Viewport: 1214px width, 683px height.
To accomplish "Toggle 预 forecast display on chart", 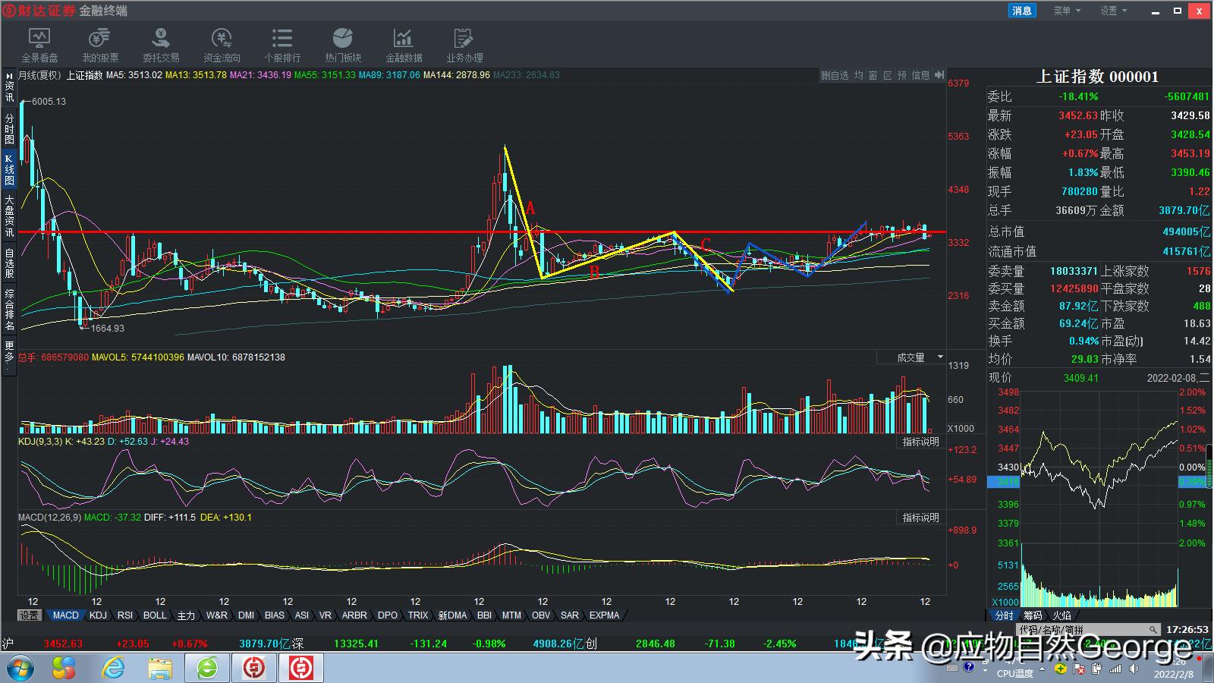I will coord(901,75).
